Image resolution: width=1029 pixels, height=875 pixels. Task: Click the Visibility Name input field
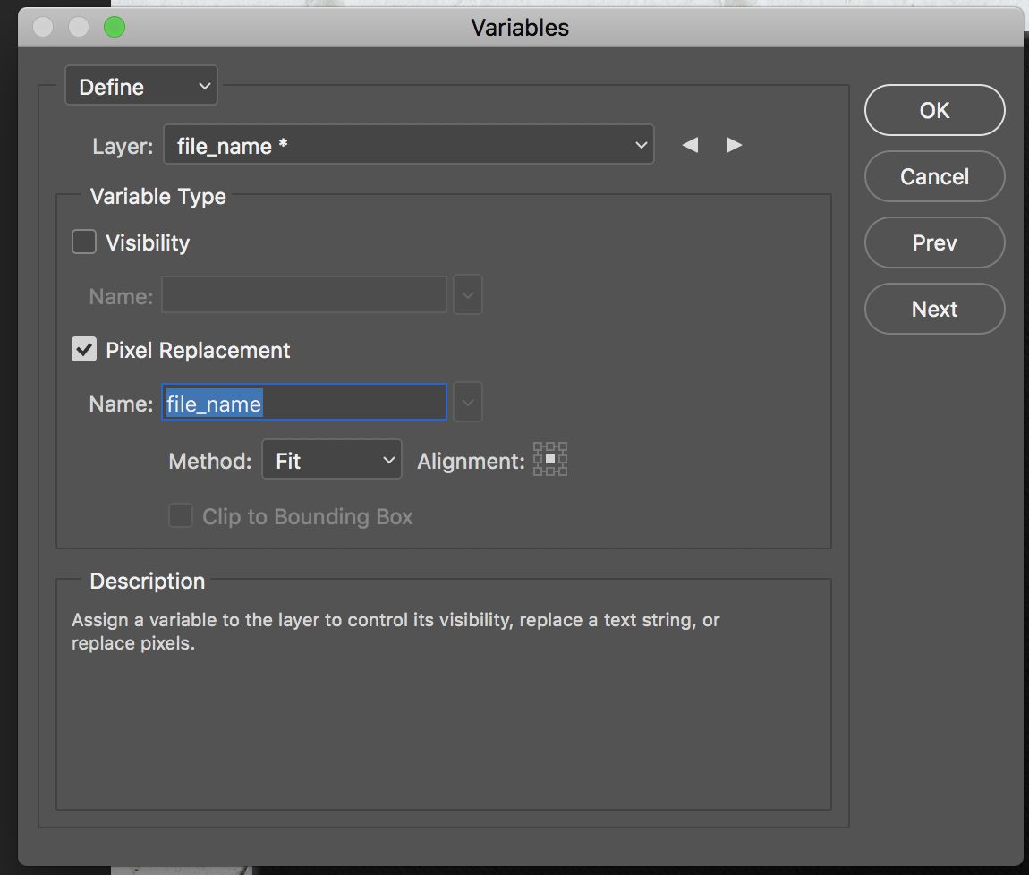tap(304, 294)
